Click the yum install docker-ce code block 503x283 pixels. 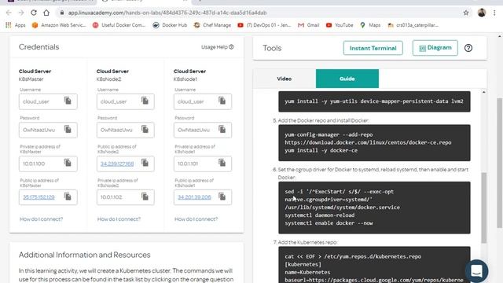pos(374,143)
